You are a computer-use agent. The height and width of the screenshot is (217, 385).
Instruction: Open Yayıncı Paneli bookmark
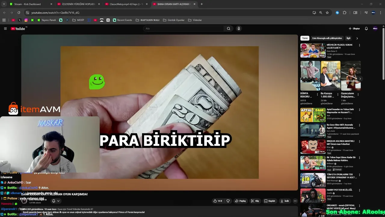coord(47,20)
